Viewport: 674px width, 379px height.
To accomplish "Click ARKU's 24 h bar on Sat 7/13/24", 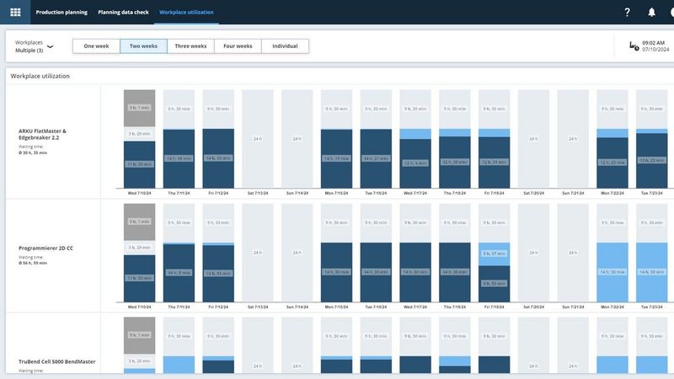I will [x=257, y=139].
